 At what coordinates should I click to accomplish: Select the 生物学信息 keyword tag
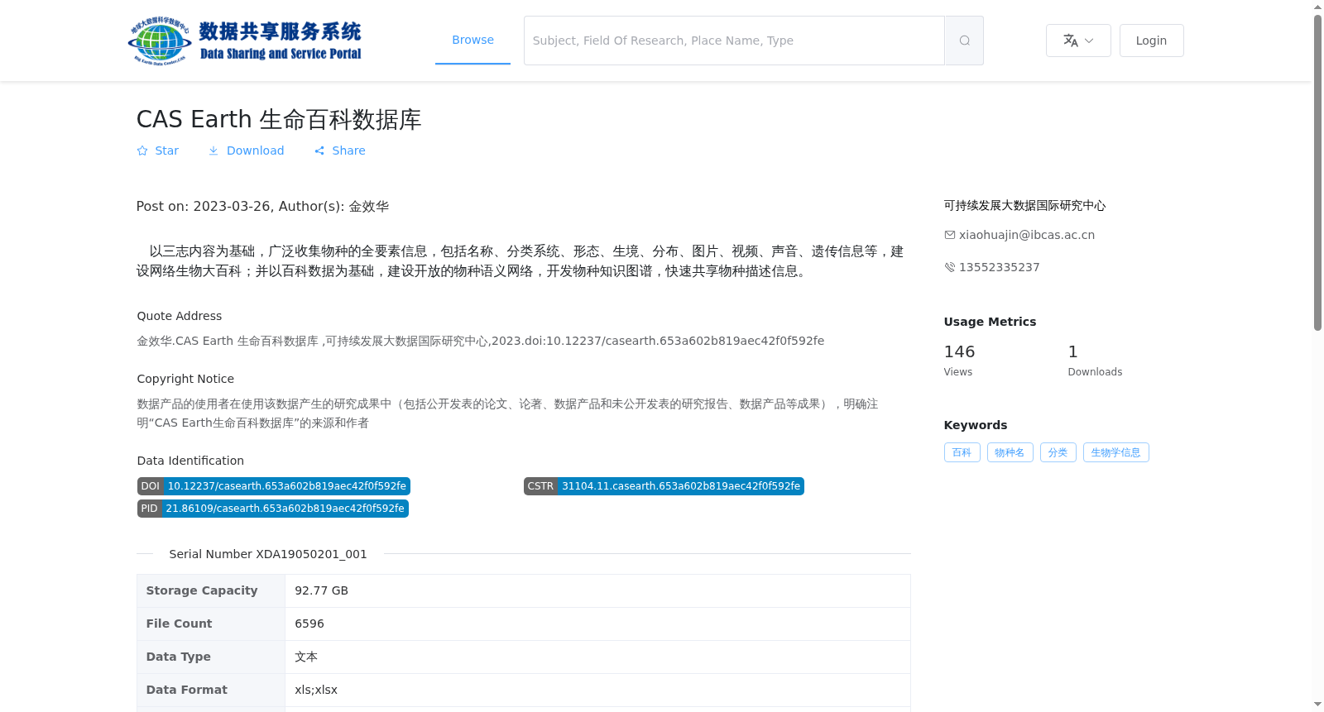tap(1115, 452)
